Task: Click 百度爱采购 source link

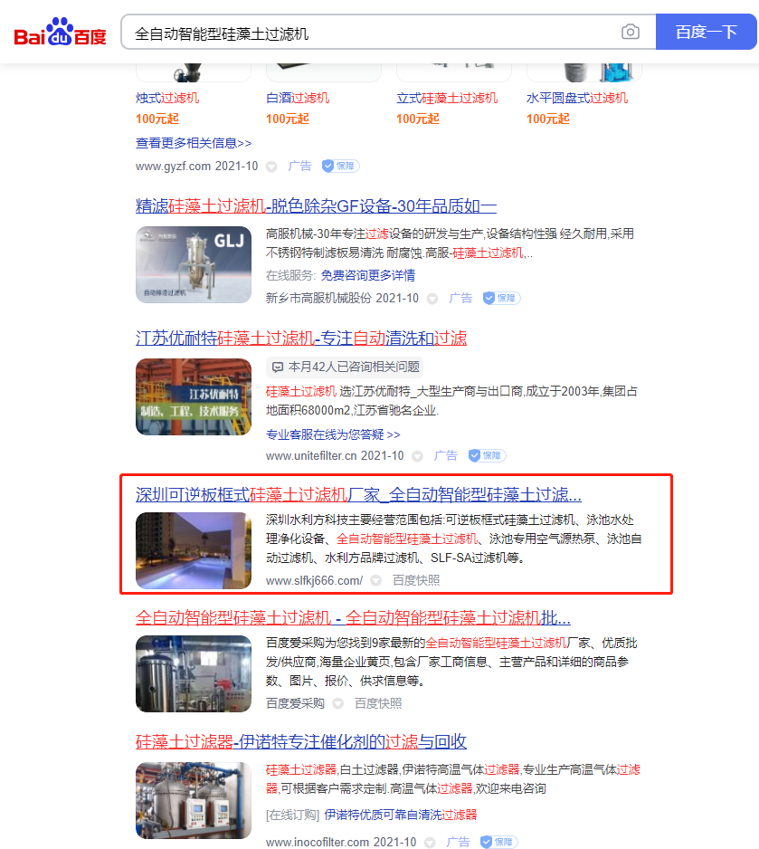Action: click(296, 703)
